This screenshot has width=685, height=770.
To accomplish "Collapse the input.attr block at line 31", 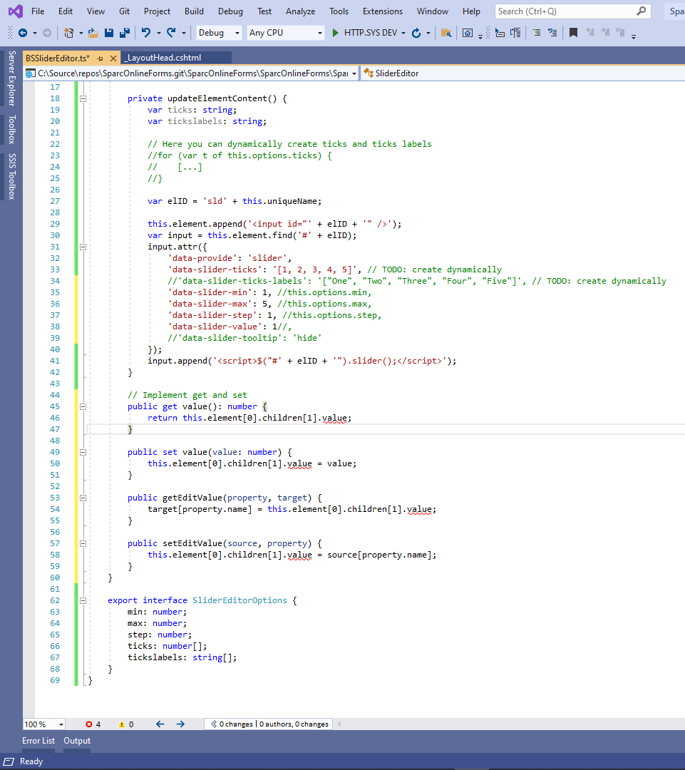I will click(x=83, y=247).
